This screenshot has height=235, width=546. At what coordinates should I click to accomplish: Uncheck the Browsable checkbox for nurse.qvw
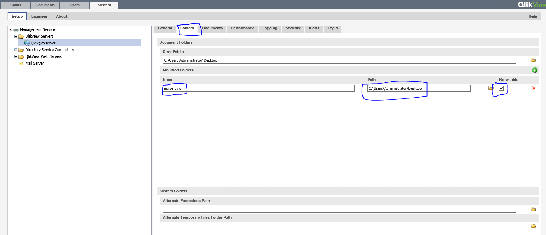502,88
